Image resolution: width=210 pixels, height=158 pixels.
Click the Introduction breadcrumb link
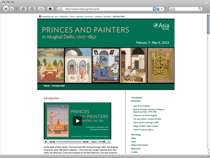[x=58, y=86]
